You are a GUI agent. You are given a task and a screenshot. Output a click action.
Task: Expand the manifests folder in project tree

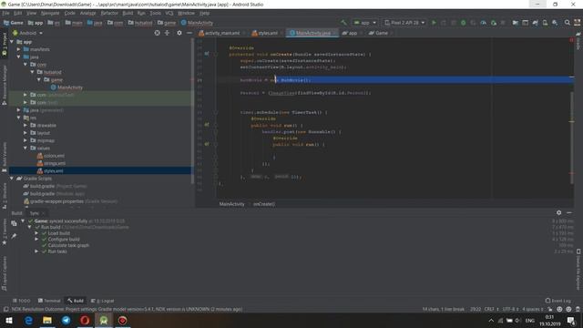click(18, 49)
